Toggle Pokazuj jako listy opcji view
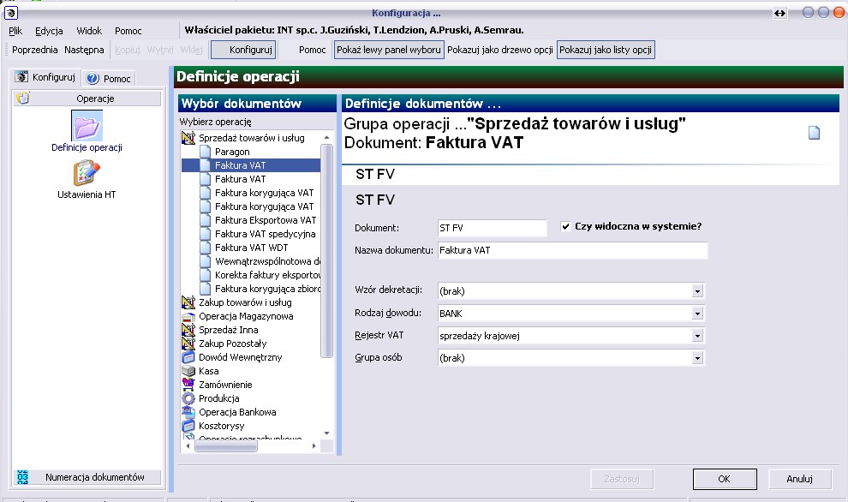Image resolution: width=848 pixels, height=502 pixels. [x=606, y=50]
